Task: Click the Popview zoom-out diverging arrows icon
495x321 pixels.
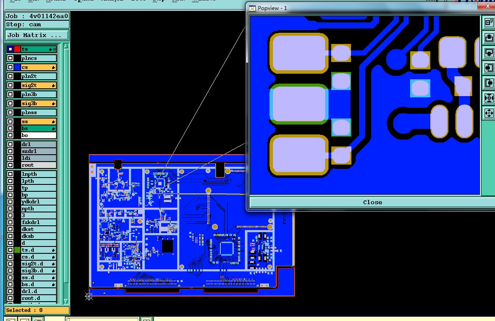Action: click(x=489, y=113)
